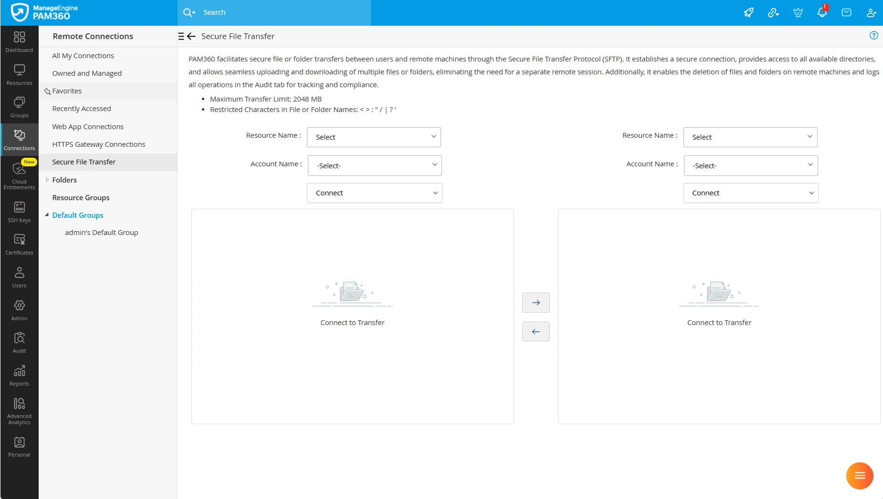The image size is (883, 499).
Task: Open notifications with the bell icon
Action: coord(822,12)
